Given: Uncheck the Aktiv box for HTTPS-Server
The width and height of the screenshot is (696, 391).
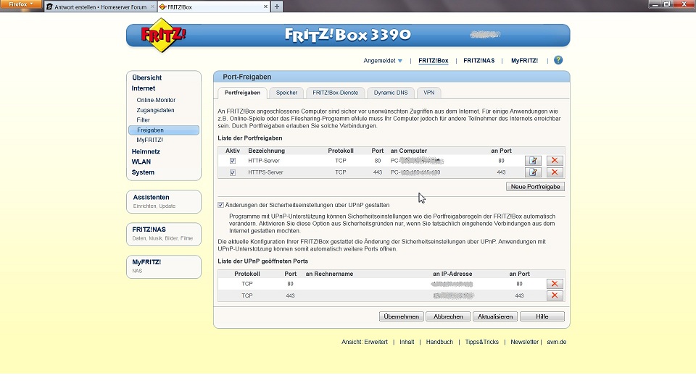Looking at the screenshot, I should click(233, 172).
